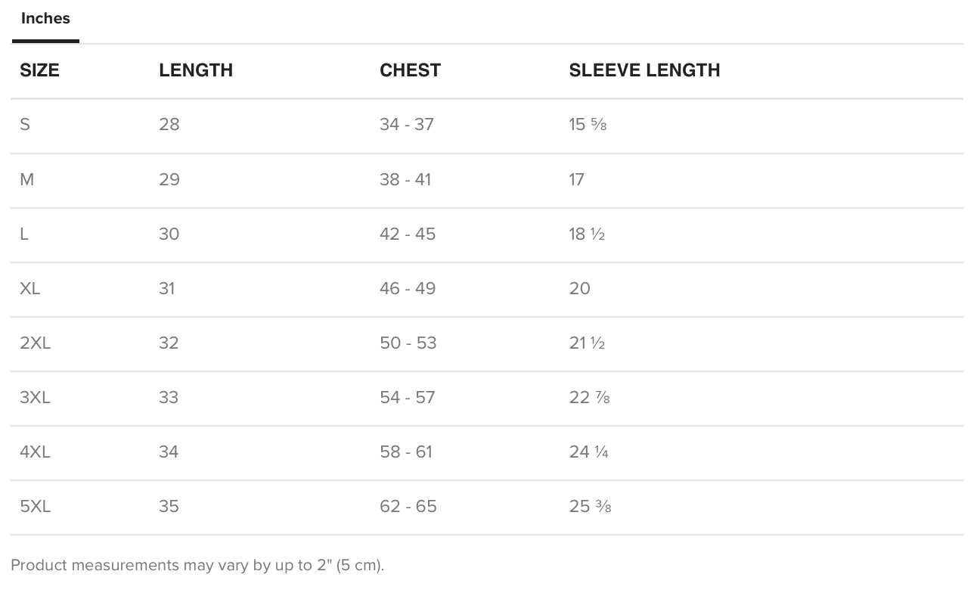Click the LENGTH column header
980x596 pixels.
(x=196, y=70)
